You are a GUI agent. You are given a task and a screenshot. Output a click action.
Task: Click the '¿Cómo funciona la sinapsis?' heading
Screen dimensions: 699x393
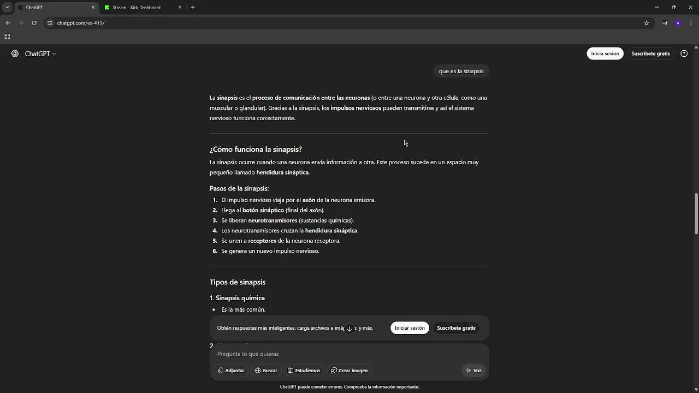click(x=256, y=149)
